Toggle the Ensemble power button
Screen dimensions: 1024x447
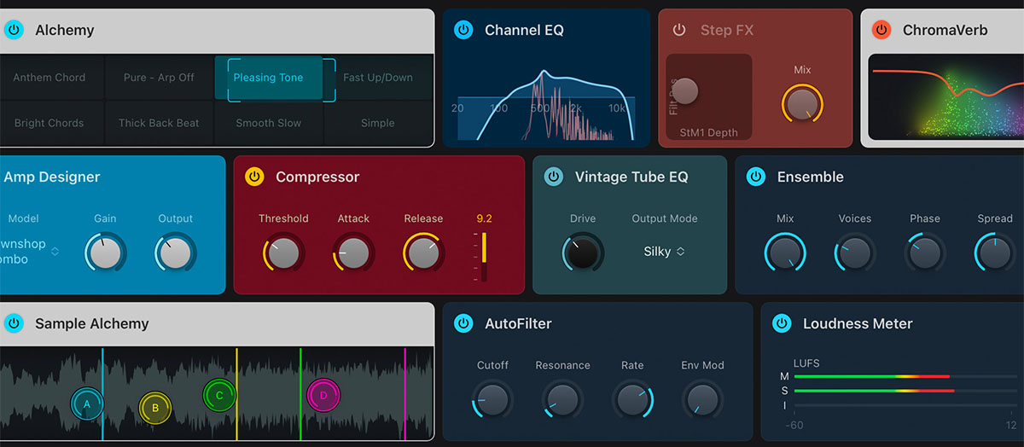point(756,177)
